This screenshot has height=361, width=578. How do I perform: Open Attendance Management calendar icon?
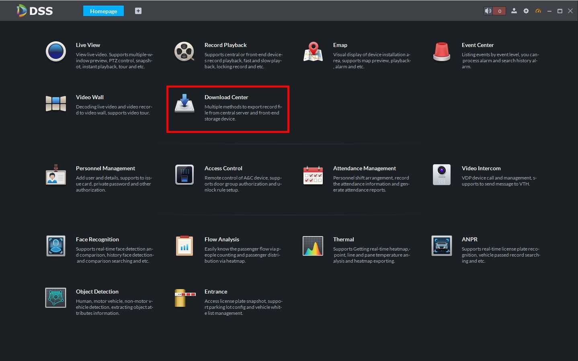pos(313,175)
